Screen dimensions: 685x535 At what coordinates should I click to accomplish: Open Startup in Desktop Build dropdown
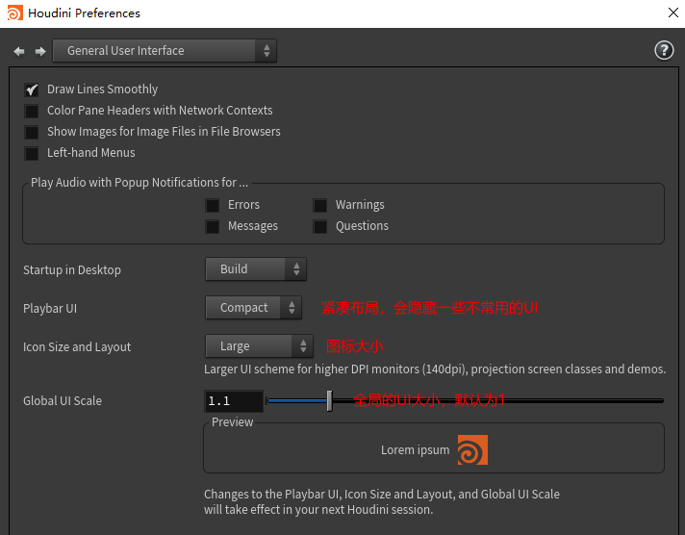(256, 268)
